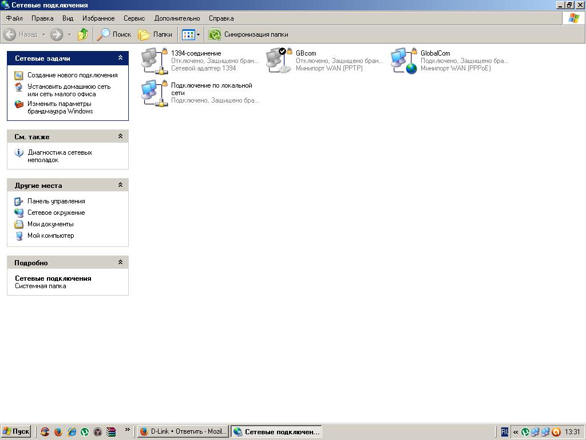Go up one folder level

point(83,34)
